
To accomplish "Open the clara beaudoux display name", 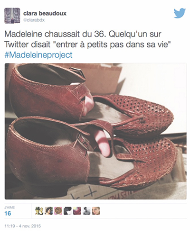I will coord(45,13).
